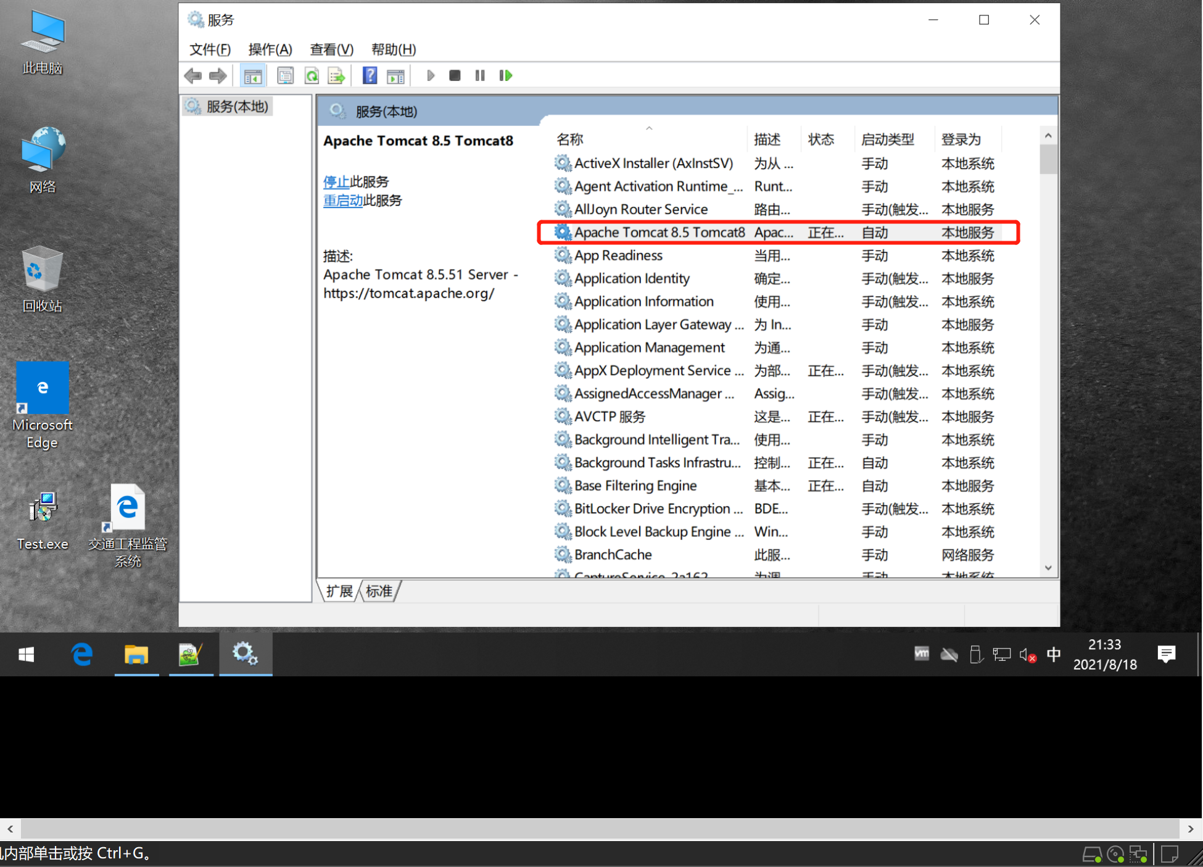This screenshot has height=867, width=1203.
Task: Toggle the console tree panel visibility
Action: (x=252, y=75)
